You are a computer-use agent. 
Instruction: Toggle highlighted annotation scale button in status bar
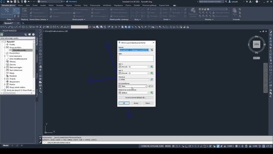[218, 146]
